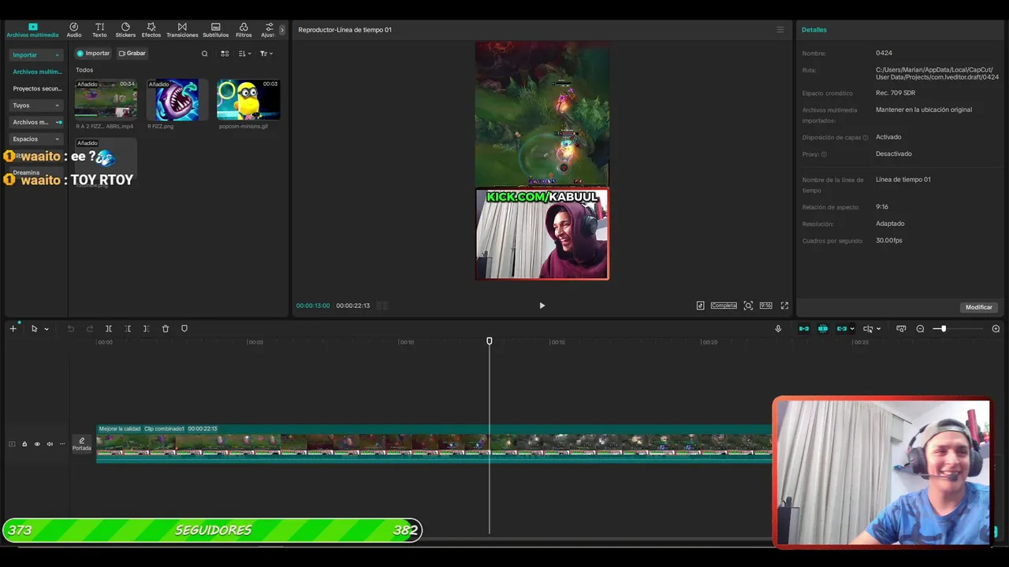Expand the Espacios sidebar section
Screen dimensions: 1009x567
tap(35, 139)
